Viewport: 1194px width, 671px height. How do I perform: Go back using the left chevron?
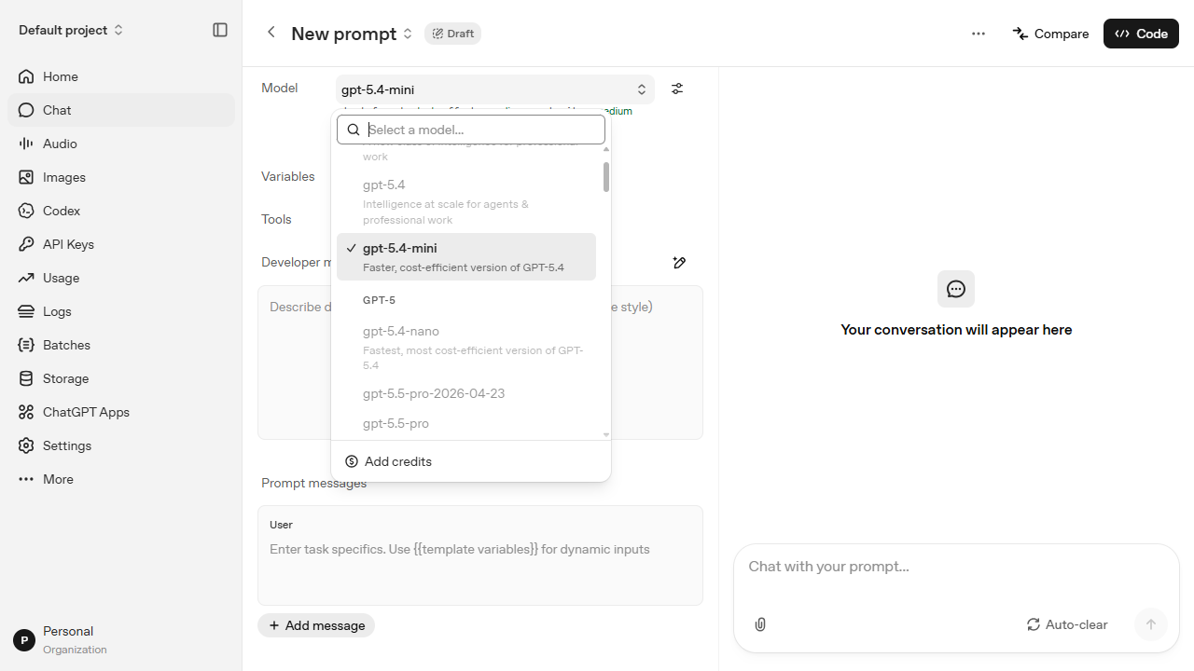271,33
